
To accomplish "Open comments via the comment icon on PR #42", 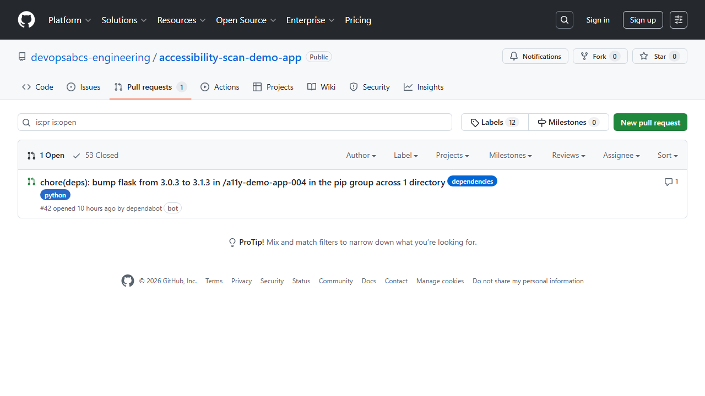I will (x=668, y=182).
